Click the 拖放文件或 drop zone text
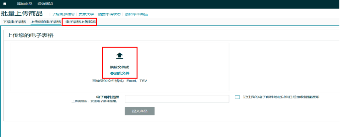The height and width of the screenshot is (137, 340). click(x=120, y=67)
